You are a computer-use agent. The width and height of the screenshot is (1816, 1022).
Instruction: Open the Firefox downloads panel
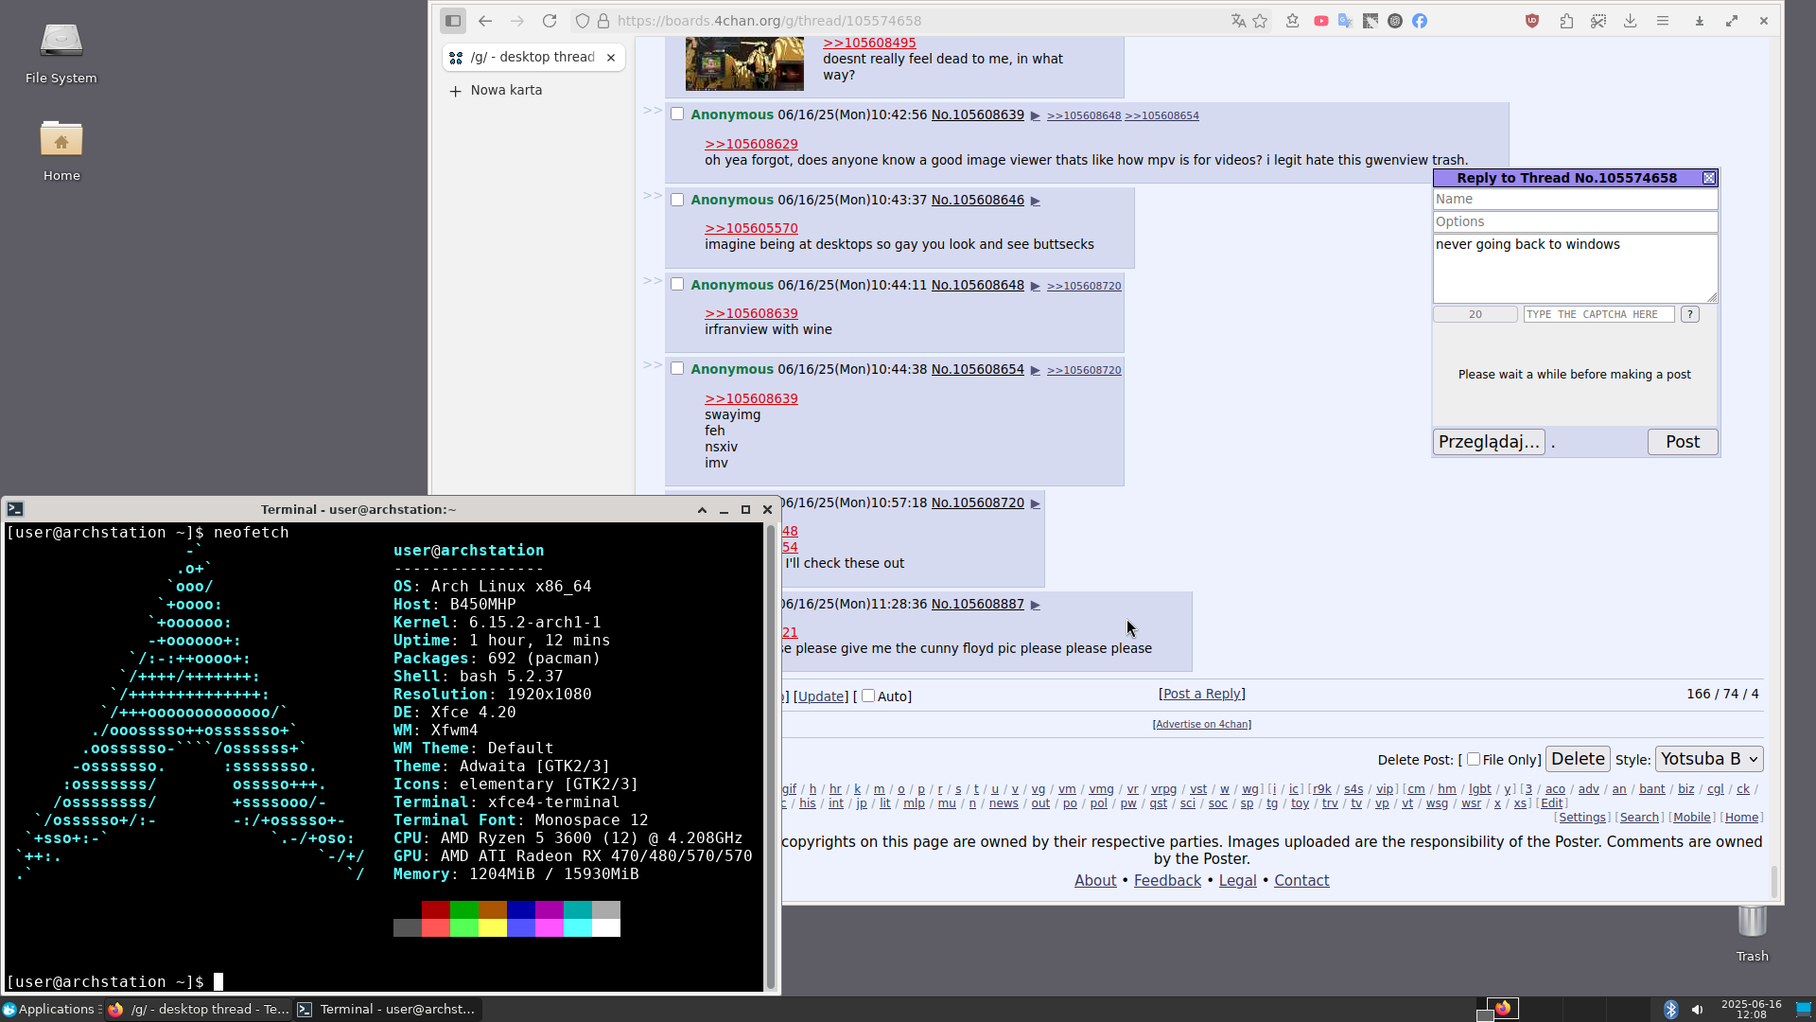coord(1631,21)
